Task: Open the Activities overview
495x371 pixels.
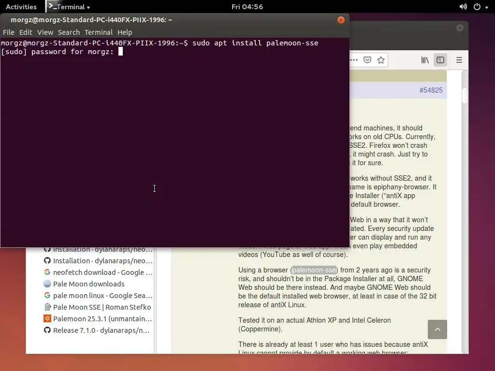Action: 21,7
